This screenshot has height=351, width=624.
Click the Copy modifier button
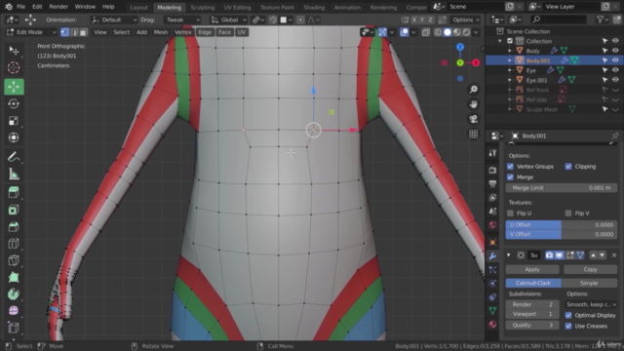[x=590, y=269]
